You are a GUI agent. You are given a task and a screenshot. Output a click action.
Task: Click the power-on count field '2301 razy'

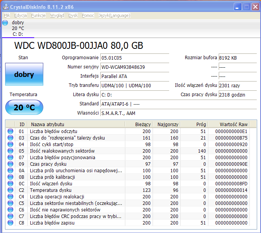238,86
